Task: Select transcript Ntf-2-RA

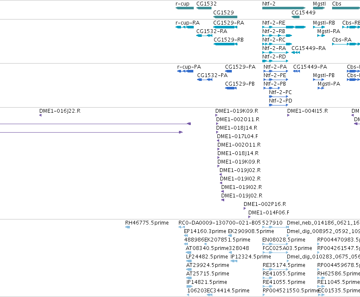Action: click(274, 48)
